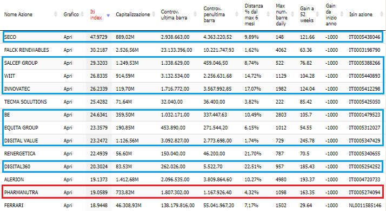Screen dimensions: 386x211
Task: Toggle Iti index descending sort arrow
Action: pyautogui.click(x=108, y=16)
